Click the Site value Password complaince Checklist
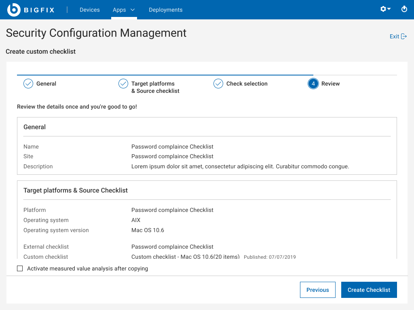414x310 pixels. click(x=172, y=156)
